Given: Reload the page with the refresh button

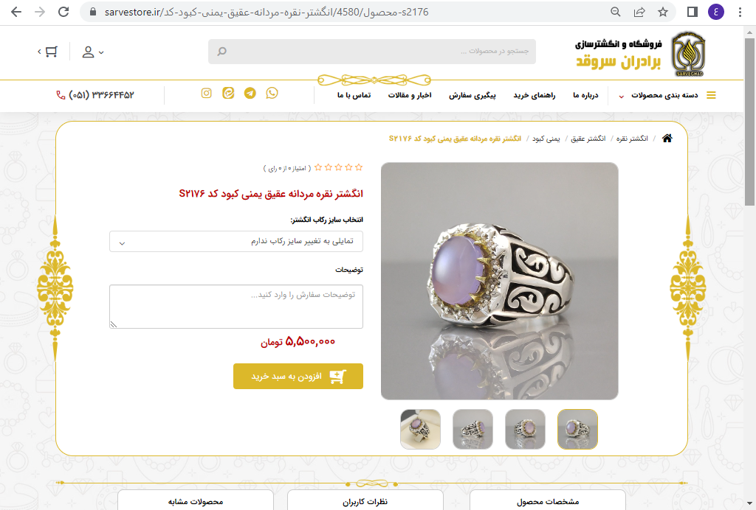Looking at the screenshot, I should 63,12.
